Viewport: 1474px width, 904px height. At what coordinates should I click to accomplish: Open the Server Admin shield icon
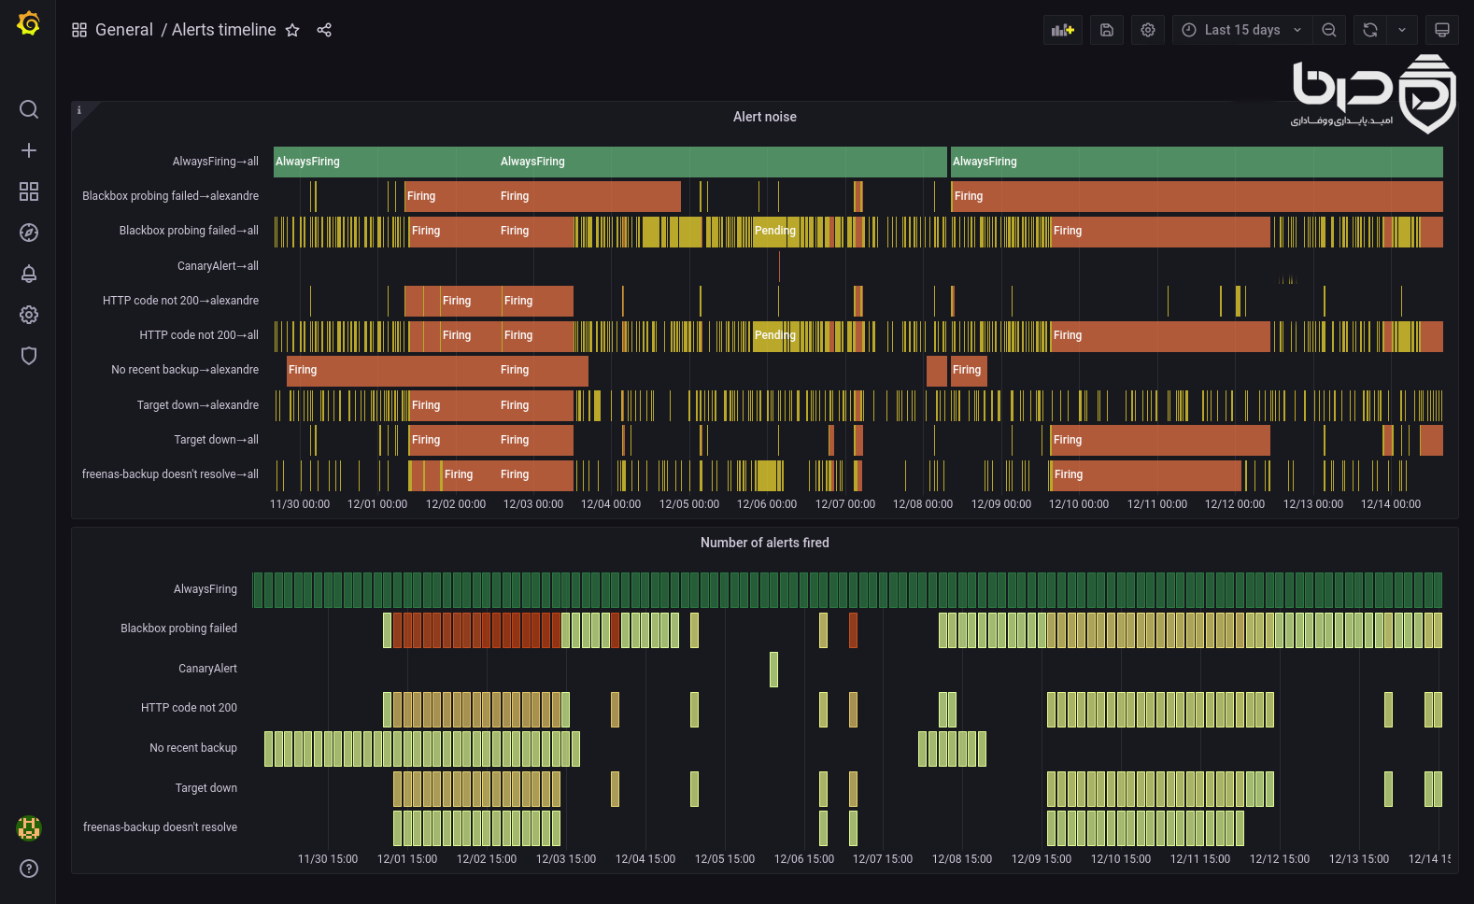tap(29, 356)
